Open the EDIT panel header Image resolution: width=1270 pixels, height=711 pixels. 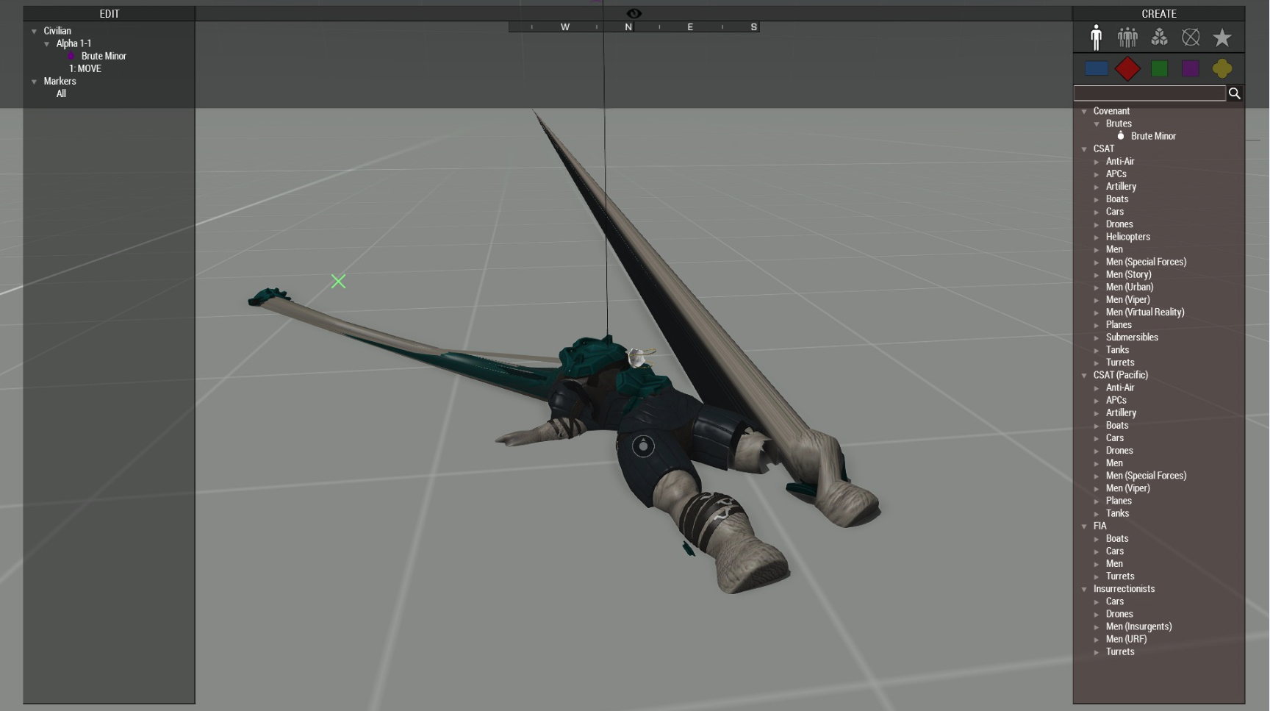click(110, 14)
